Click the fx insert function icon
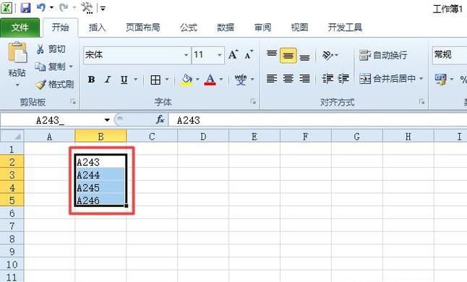 (160, 120)
